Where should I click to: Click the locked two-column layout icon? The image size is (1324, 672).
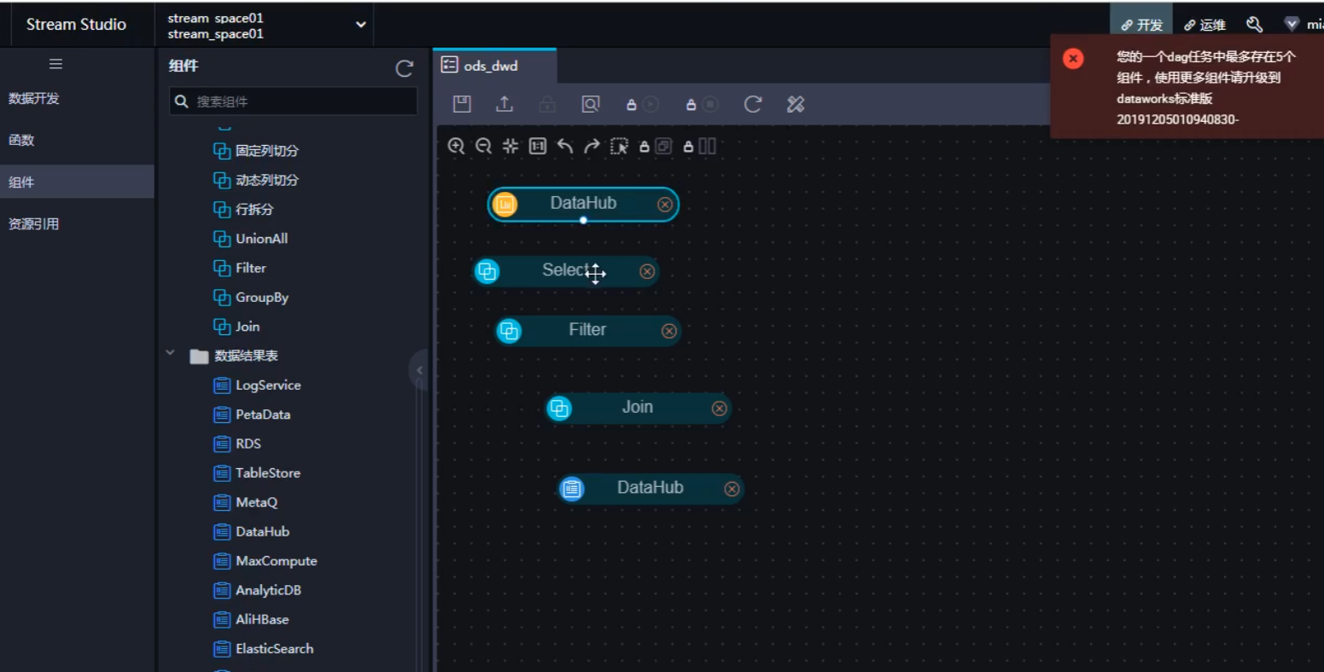tap(700, 146)
